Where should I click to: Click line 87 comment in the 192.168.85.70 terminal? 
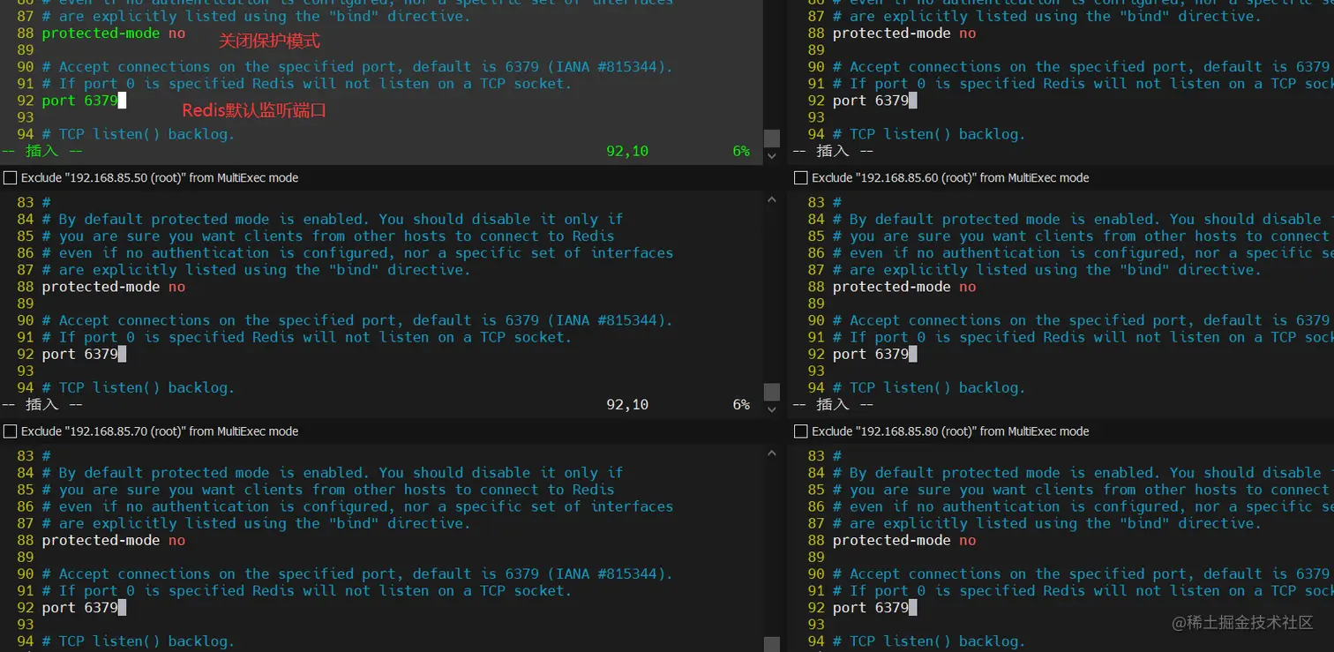(256, 523)
